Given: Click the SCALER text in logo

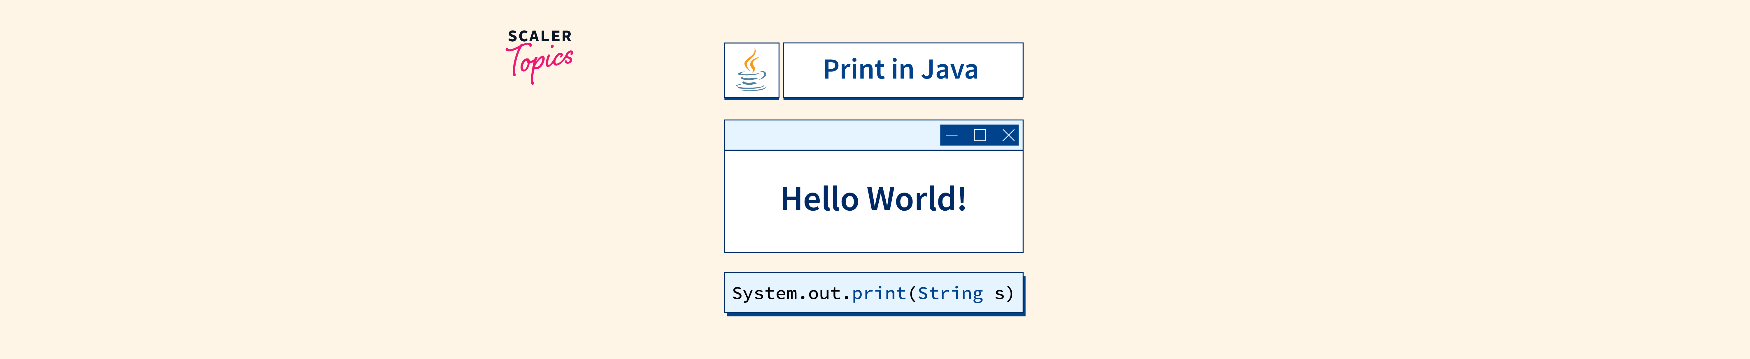Looking at the screenshot, I should coord(539,36).
